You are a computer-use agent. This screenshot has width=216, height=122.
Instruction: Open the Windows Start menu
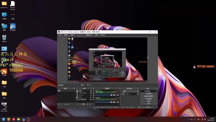pos(4,119)
